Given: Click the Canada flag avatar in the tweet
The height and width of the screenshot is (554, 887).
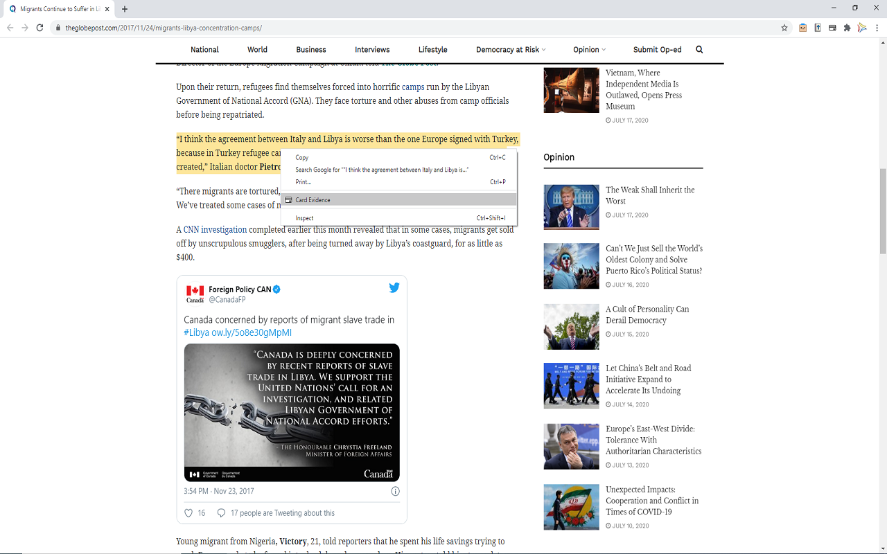Looking at the screenshot, I should click(x=195, y=294).
